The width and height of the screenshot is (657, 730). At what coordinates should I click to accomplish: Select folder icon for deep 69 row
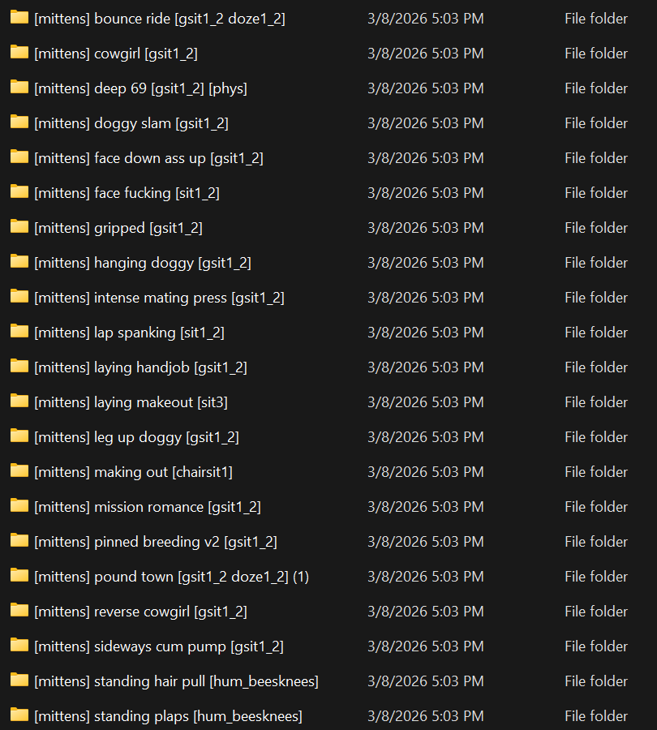coord(19,87)
